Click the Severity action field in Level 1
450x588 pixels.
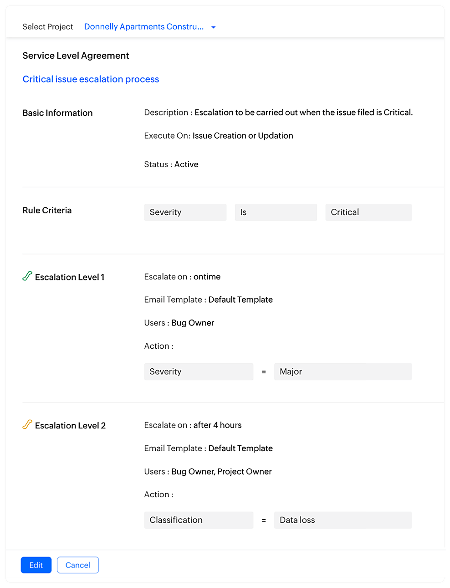coord(199,372)
